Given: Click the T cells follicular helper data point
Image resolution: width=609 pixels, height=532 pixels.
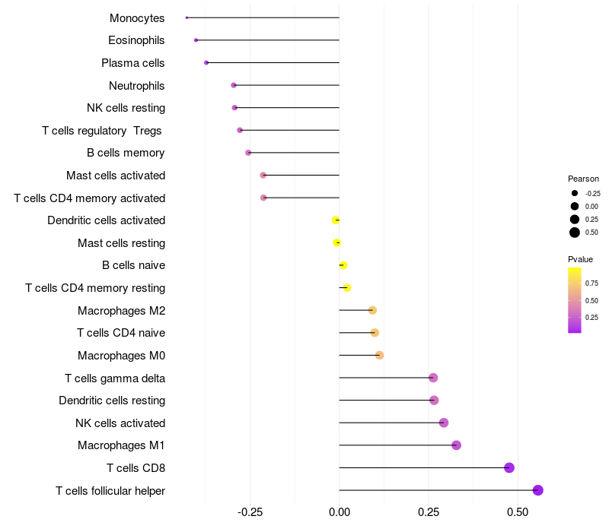Looking at the screenshot, I should pyautogui.click(x=537, y=490).
